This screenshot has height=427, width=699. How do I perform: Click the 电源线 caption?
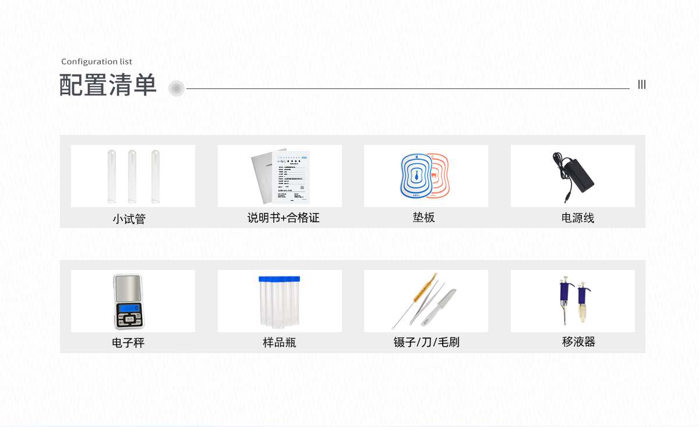(x=578, y=218)
